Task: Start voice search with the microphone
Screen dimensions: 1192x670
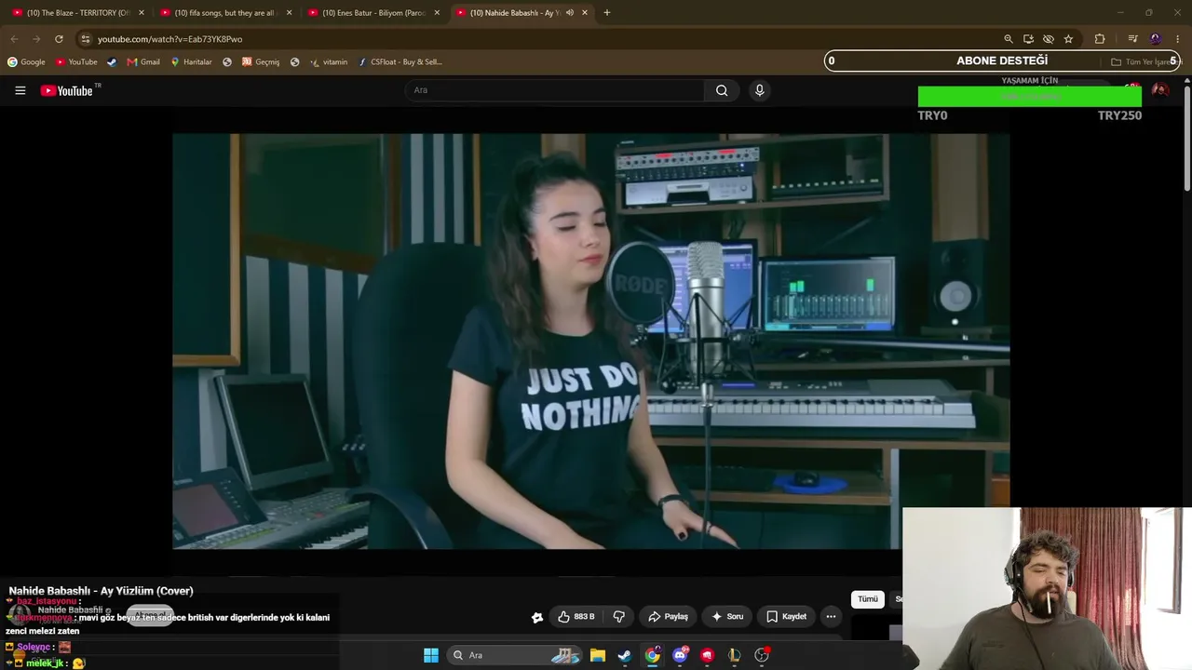Action: pos(759,90)
